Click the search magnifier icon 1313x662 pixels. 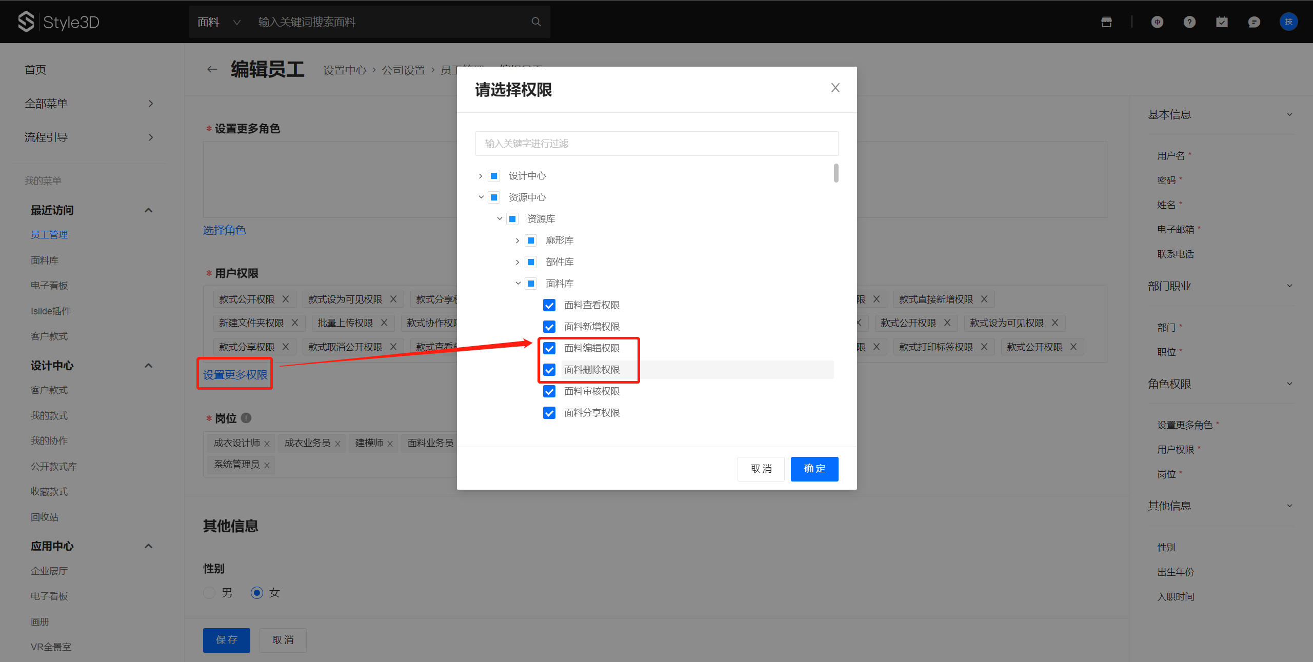(536, 22)
